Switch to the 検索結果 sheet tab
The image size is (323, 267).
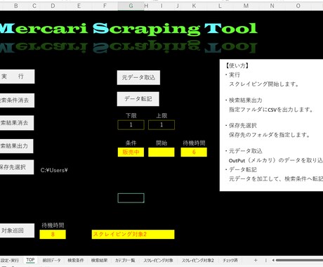tap(99, 260)
